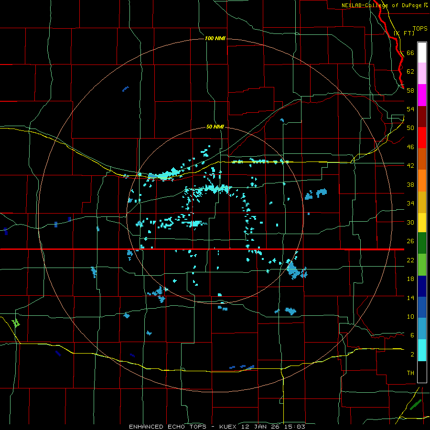Select the light steel blue legend swatch
430x430 pixels.
422,328
